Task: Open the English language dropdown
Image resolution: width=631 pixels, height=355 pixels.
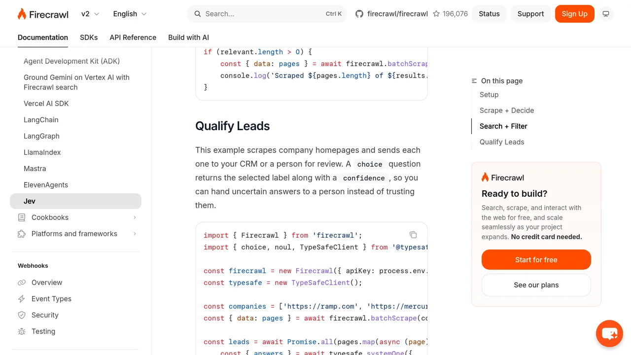Action: [130, 14]
